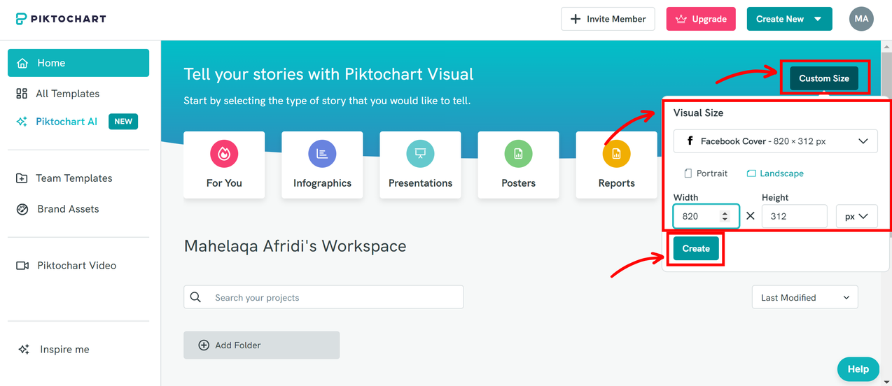Click the Height input field
This screenshot has width=892, height=386.
click(x=794, y=216)
